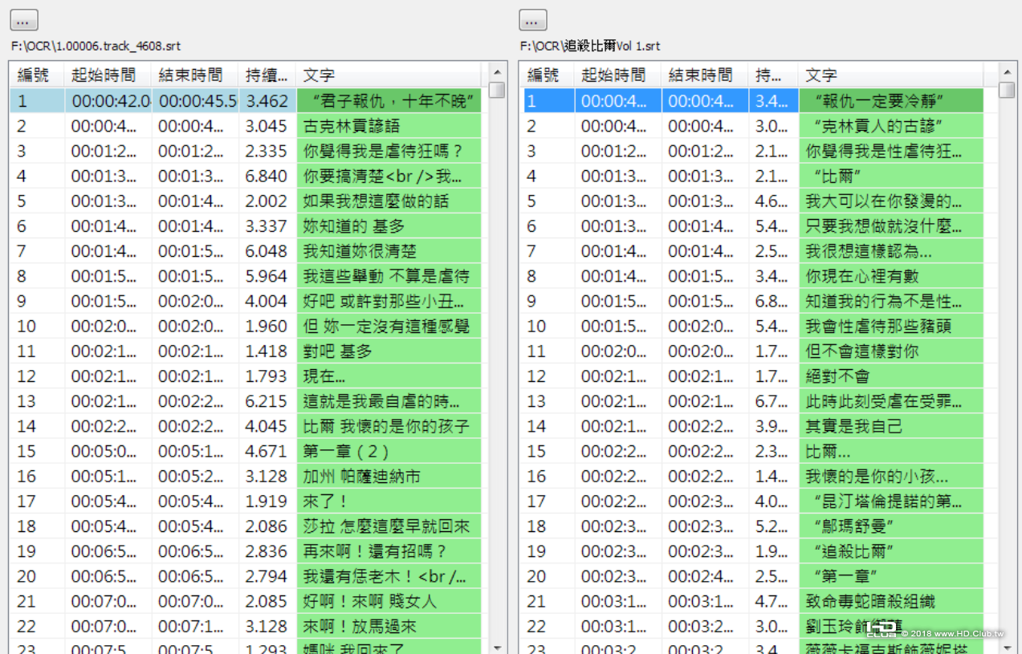Click duration 4.671 in left list
1022x654 pixels.
(267, 451)
